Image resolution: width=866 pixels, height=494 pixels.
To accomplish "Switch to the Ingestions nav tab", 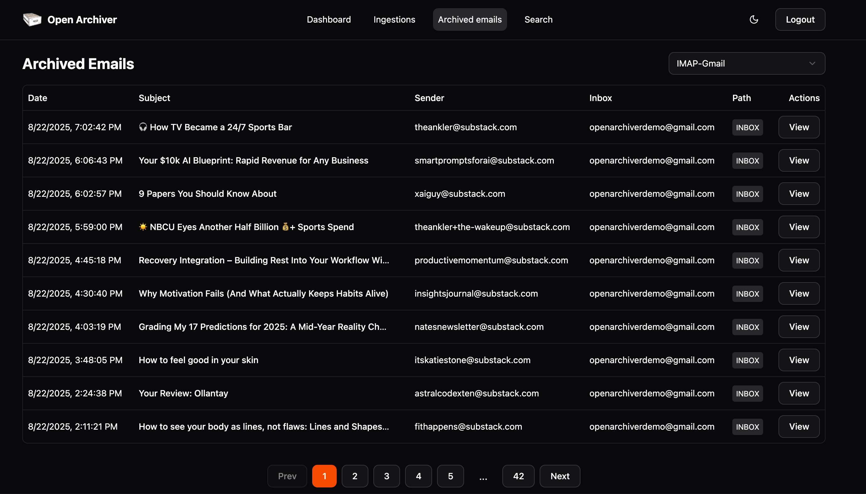I will click(394, 19).
